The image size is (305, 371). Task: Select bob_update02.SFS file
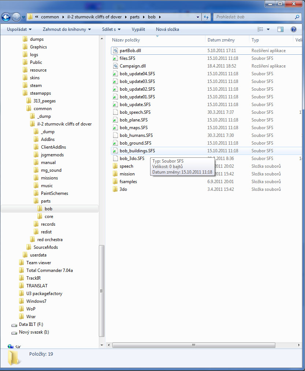(137, 89)
